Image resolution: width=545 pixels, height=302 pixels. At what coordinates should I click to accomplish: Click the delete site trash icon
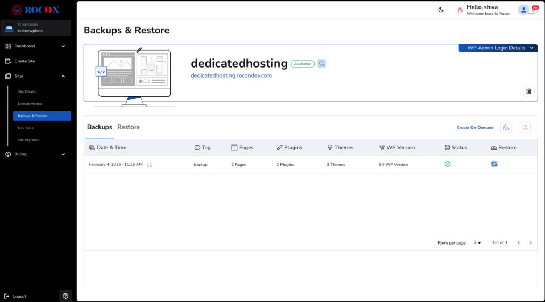click(529, 91)
